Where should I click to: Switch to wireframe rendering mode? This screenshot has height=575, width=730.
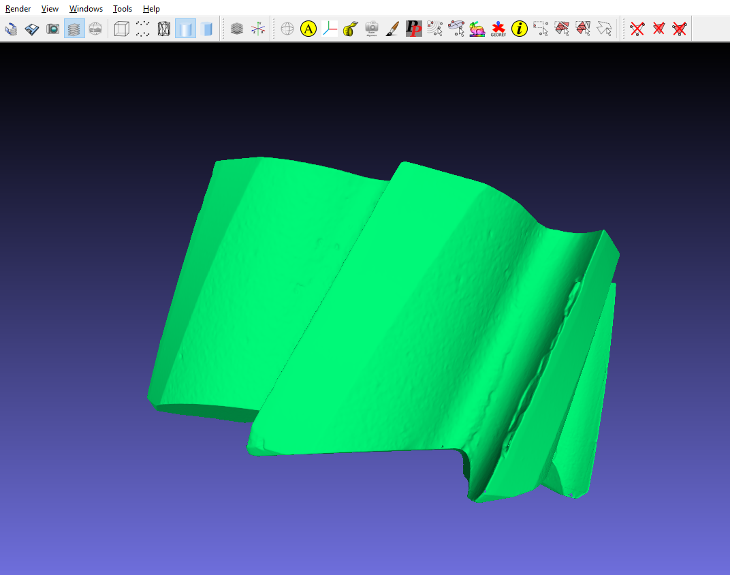pos(163,29)
